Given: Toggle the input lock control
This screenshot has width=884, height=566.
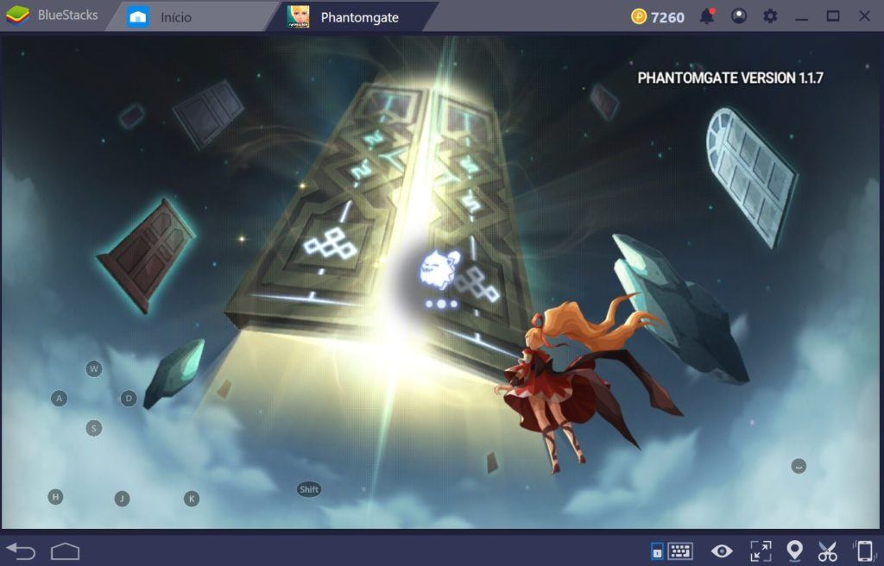Looking at the screenshot, I should [x=656, y=550].
